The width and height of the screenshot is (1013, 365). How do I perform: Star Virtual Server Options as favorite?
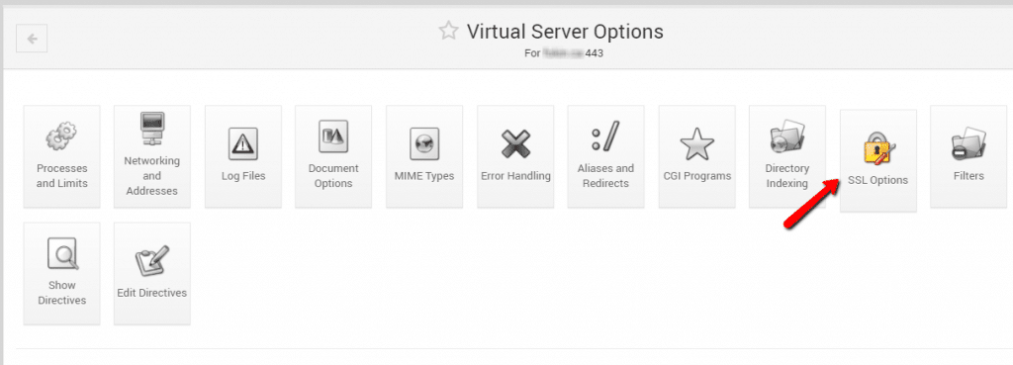(448, 31)
